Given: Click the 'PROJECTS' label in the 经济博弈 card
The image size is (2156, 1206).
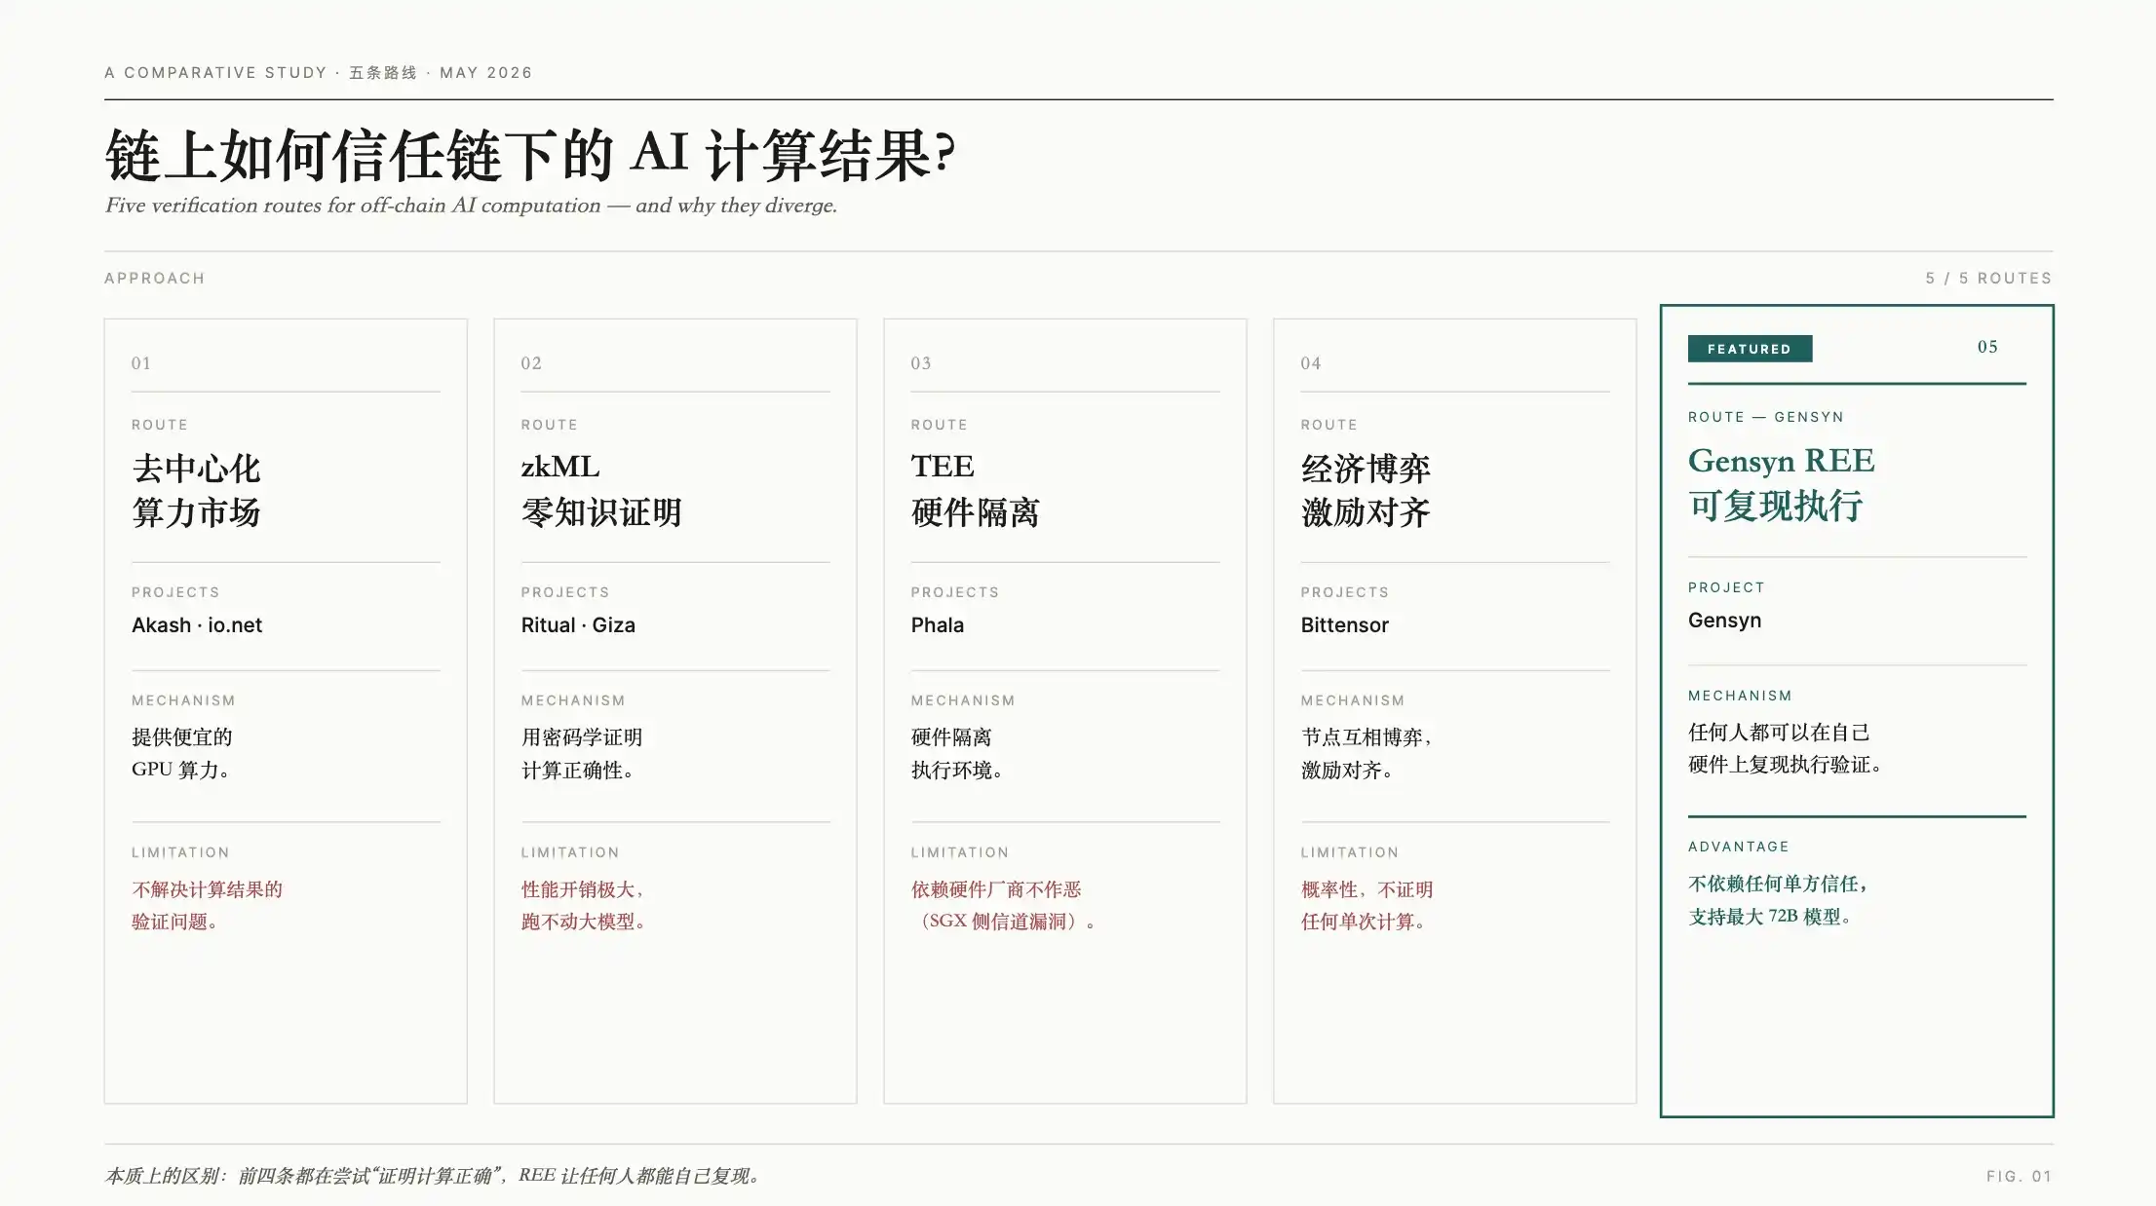Looking at the screenshot, I should click(1345, 592).
